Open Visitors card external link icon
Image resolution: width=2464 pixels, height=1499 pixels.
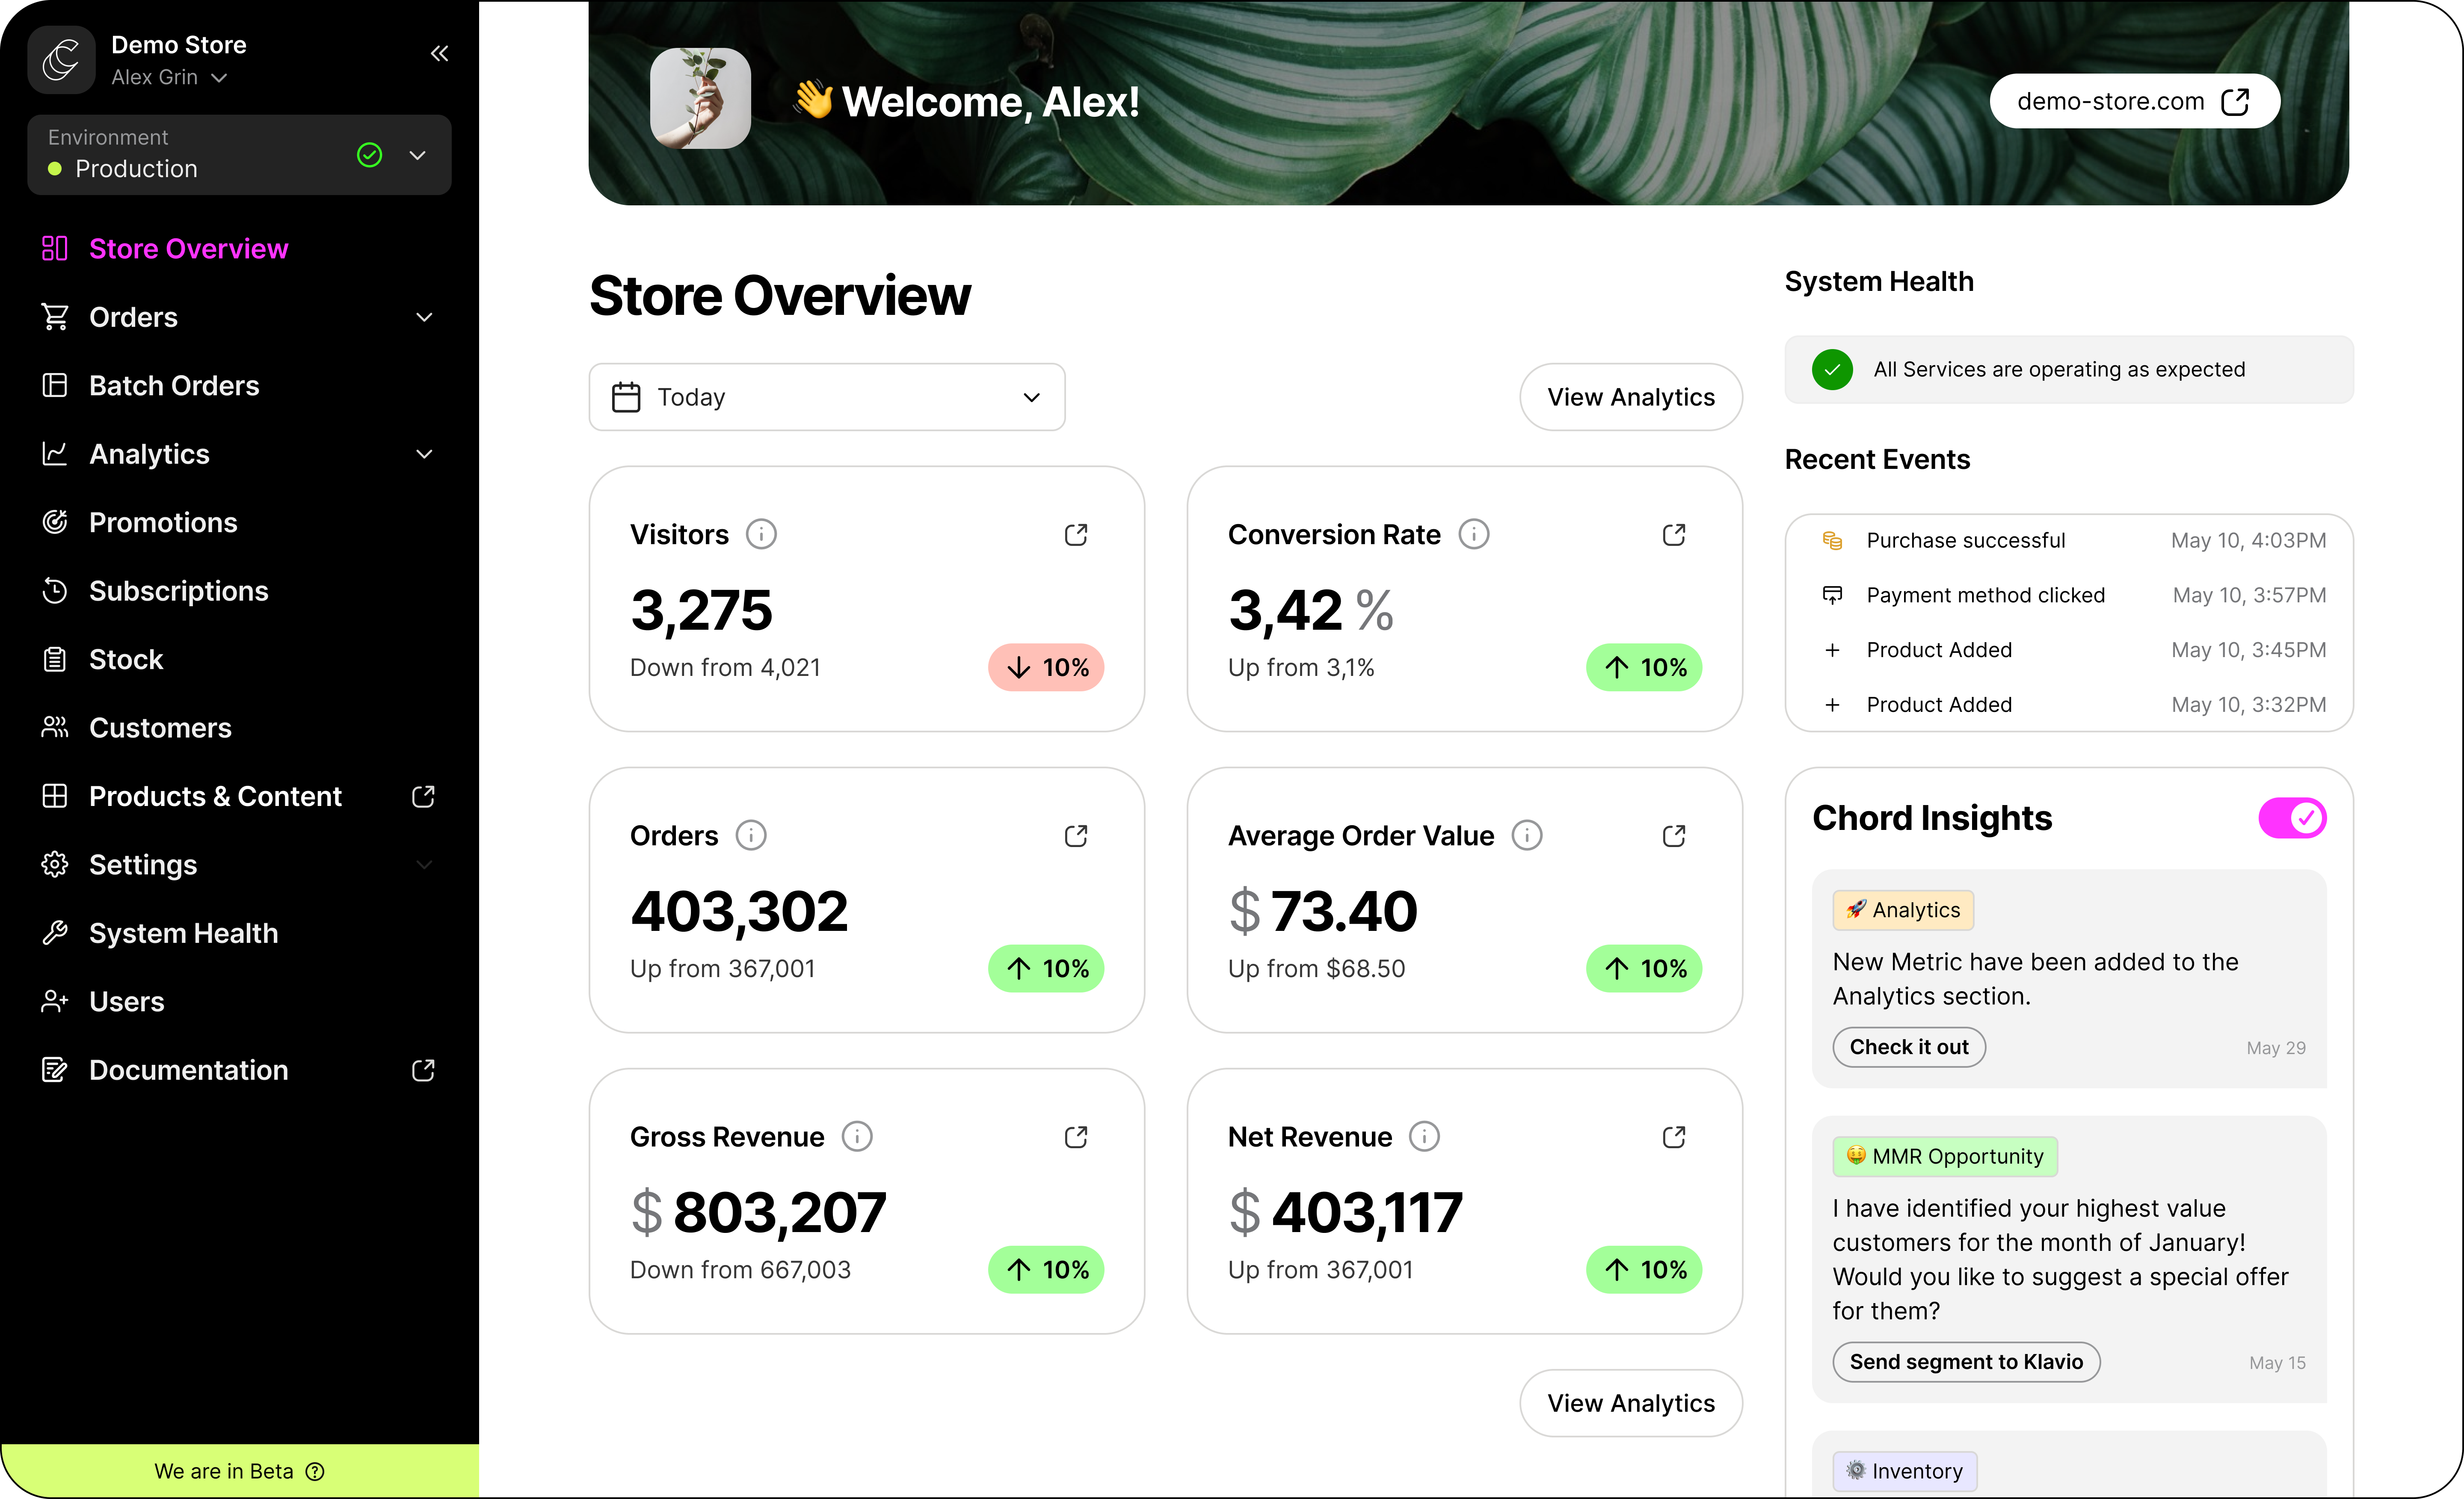(1076, 535)
